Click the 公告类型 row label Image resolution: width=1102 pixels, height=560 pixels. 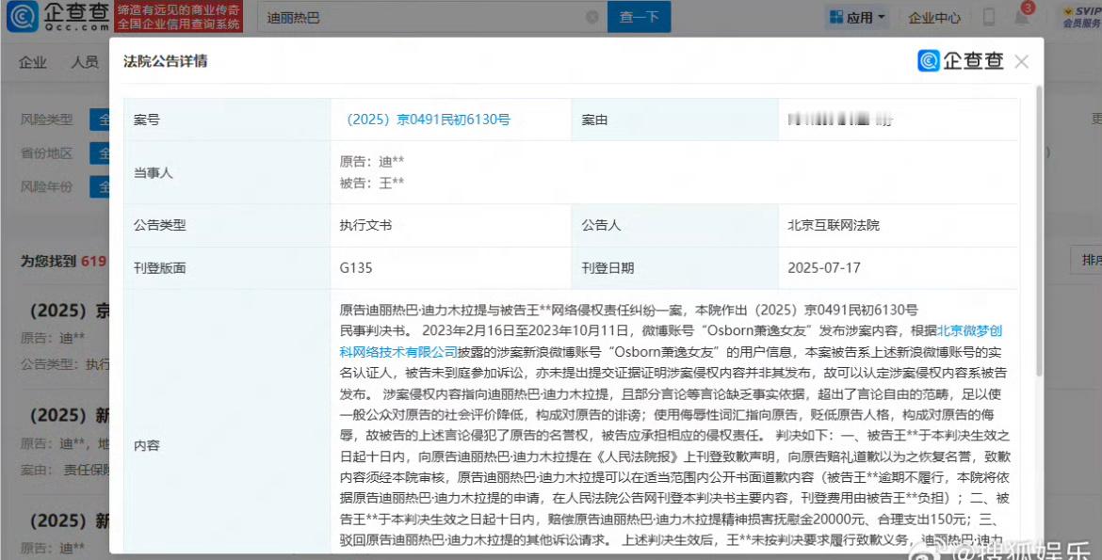pos(159,226)
